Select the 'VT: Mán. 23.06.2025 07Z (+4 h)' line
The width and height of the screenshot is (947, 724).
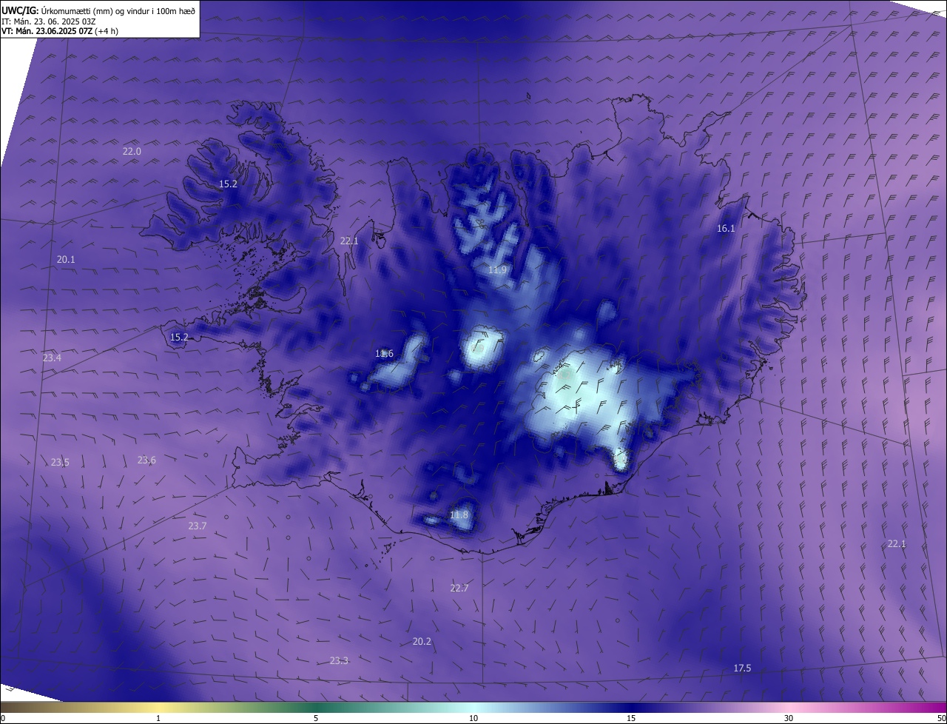tap(60, 31)
